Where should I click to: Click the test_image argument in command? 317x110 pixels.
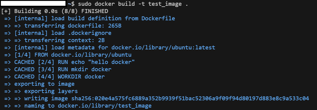tap(165, 4)
